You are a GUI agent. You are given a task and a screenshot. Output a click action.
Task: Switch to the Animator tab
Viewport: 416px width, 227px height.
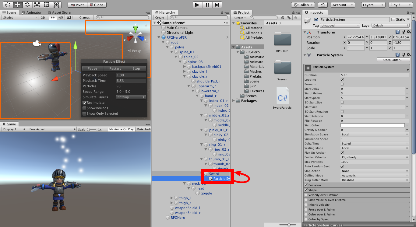pos(31,12)
